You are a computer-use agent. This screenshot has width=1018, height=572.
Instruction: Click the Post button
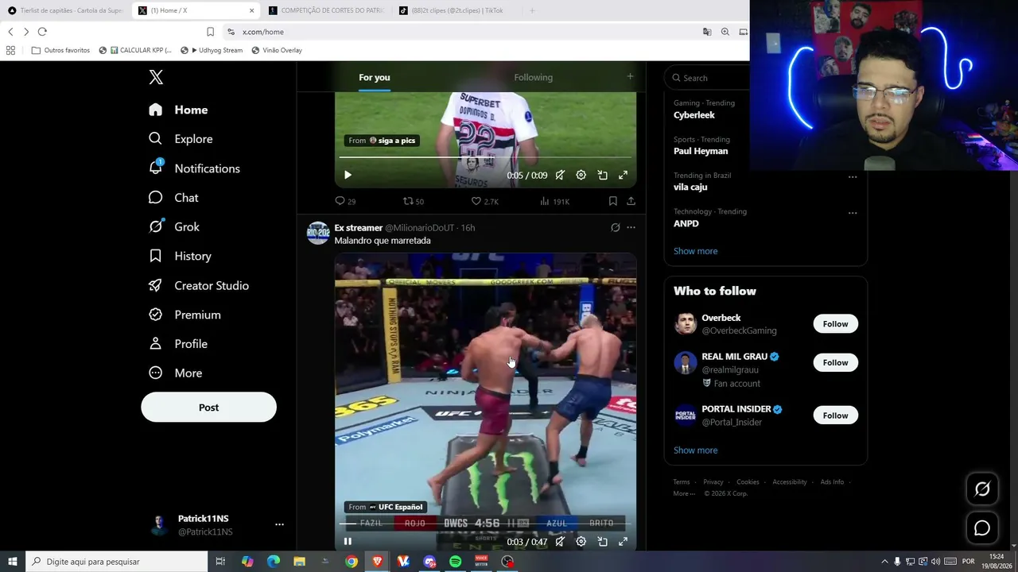pyautogui.click(x=208, y=407)
